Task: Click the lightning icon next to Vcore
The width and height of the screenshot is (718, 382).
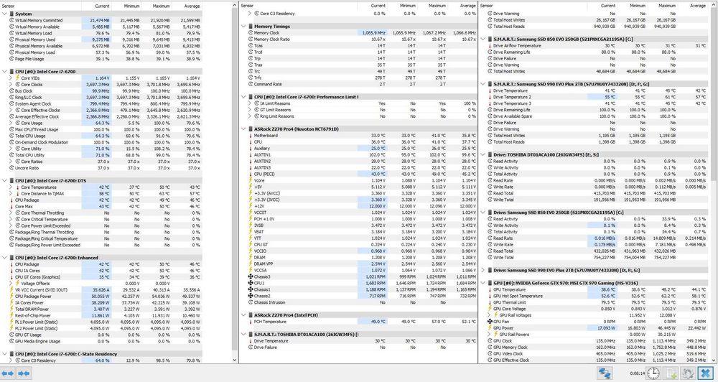Action: click(250, 180)
